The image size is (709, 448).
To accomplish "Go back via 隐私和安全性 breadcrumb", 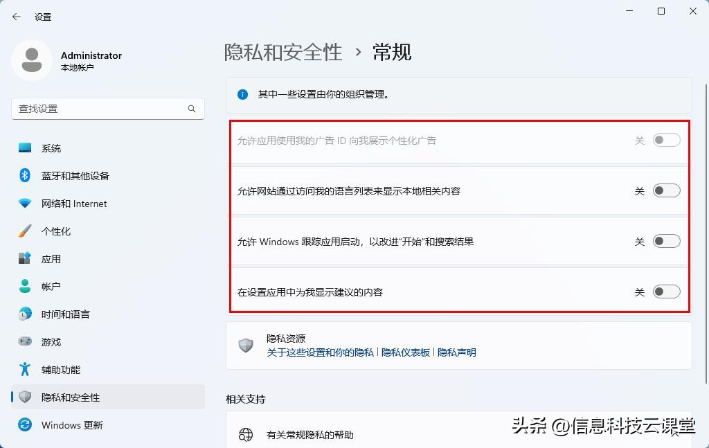I will [x=283, y=52].
